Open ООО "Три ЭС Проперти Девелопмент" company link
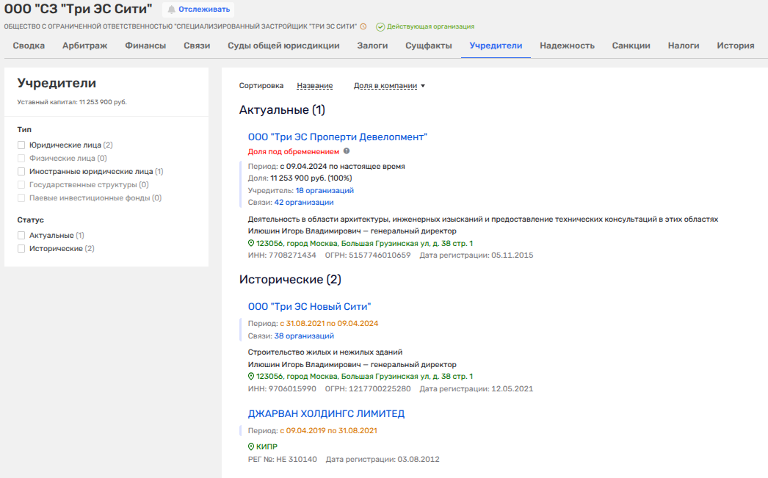Screen dimensions: 768x478 (337, 137)
